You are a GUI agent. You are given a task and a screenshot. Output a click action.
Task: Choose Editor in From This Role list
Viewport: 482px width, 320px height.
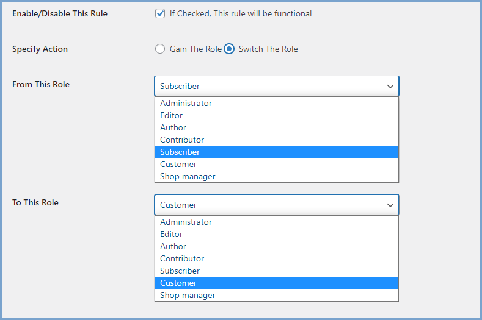tap(172, 115)
